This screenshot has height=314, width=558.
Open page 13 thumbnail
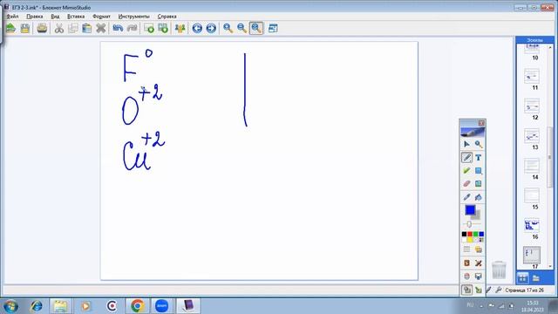[x=533, y=136]
